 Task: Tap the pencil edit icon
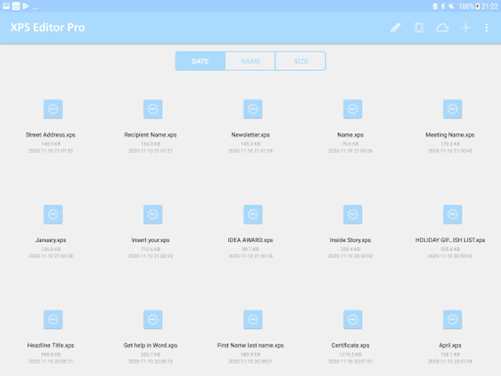coord(395,28)
